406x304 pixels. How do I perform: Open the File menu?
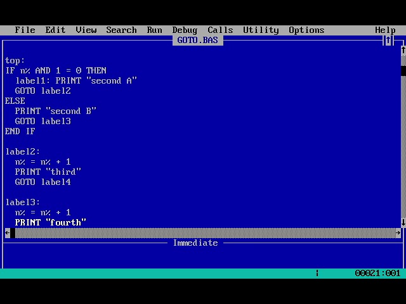pyautogui.click(x=25, y=30)
